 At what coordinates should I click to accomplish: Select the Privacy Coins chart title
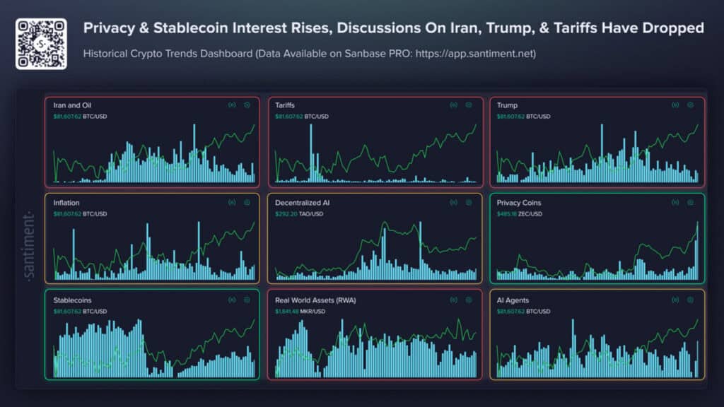[x=518, y=203]
